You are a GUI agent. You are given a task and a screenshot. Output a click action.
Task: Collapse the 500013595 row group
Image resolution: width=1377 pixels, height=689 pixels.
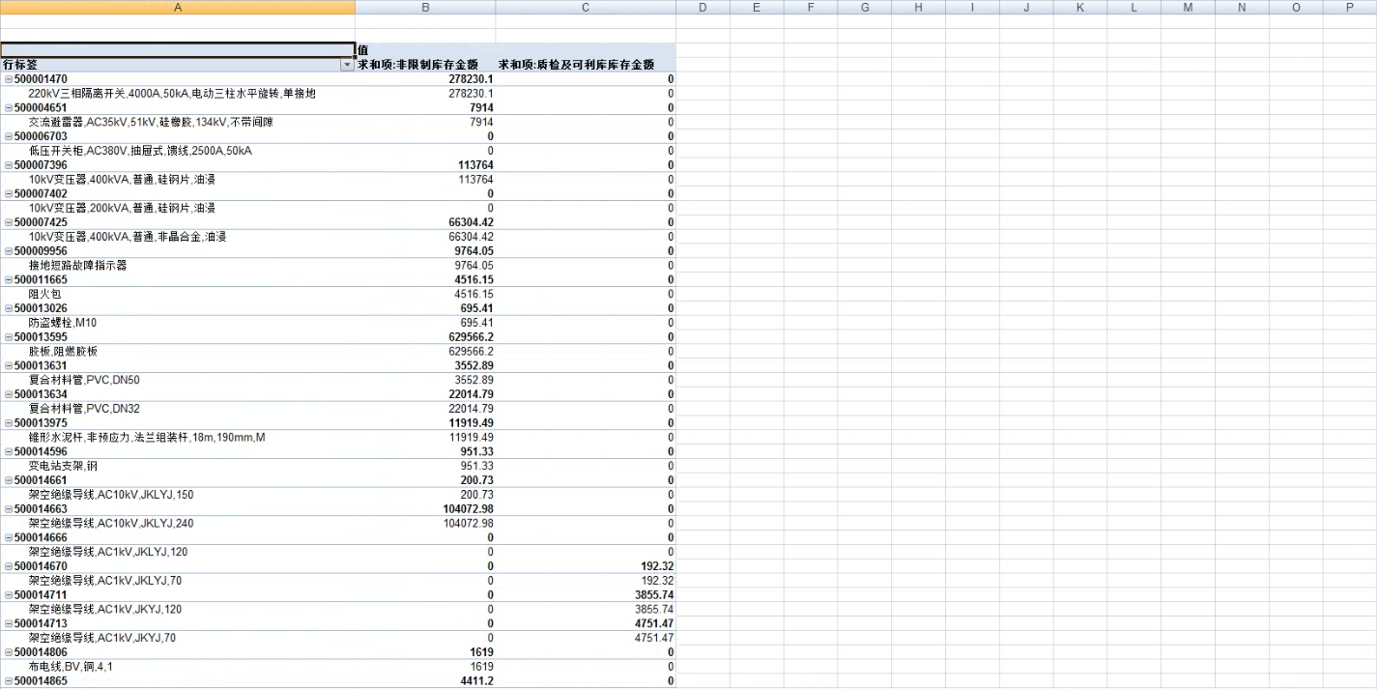point(9,337)
